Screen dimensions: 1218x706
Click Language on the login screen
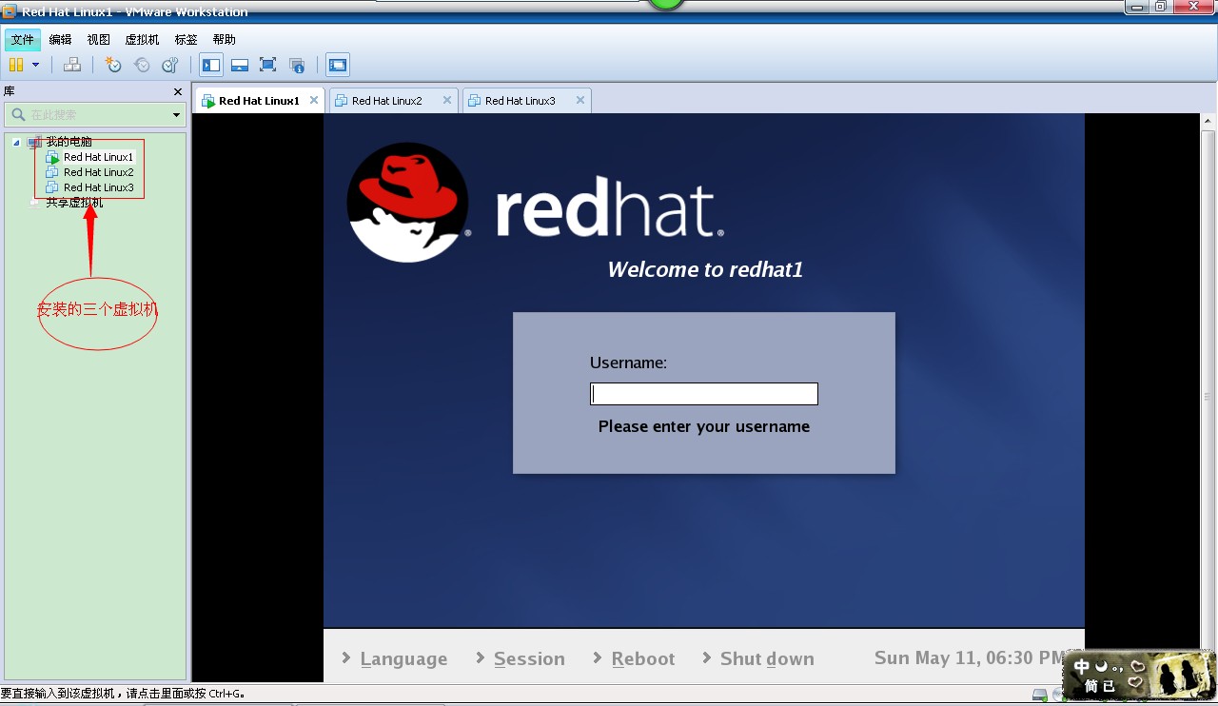tap(403, 658)
